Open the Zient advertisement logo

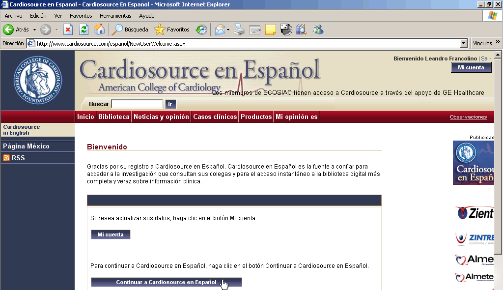pos(475,213)
